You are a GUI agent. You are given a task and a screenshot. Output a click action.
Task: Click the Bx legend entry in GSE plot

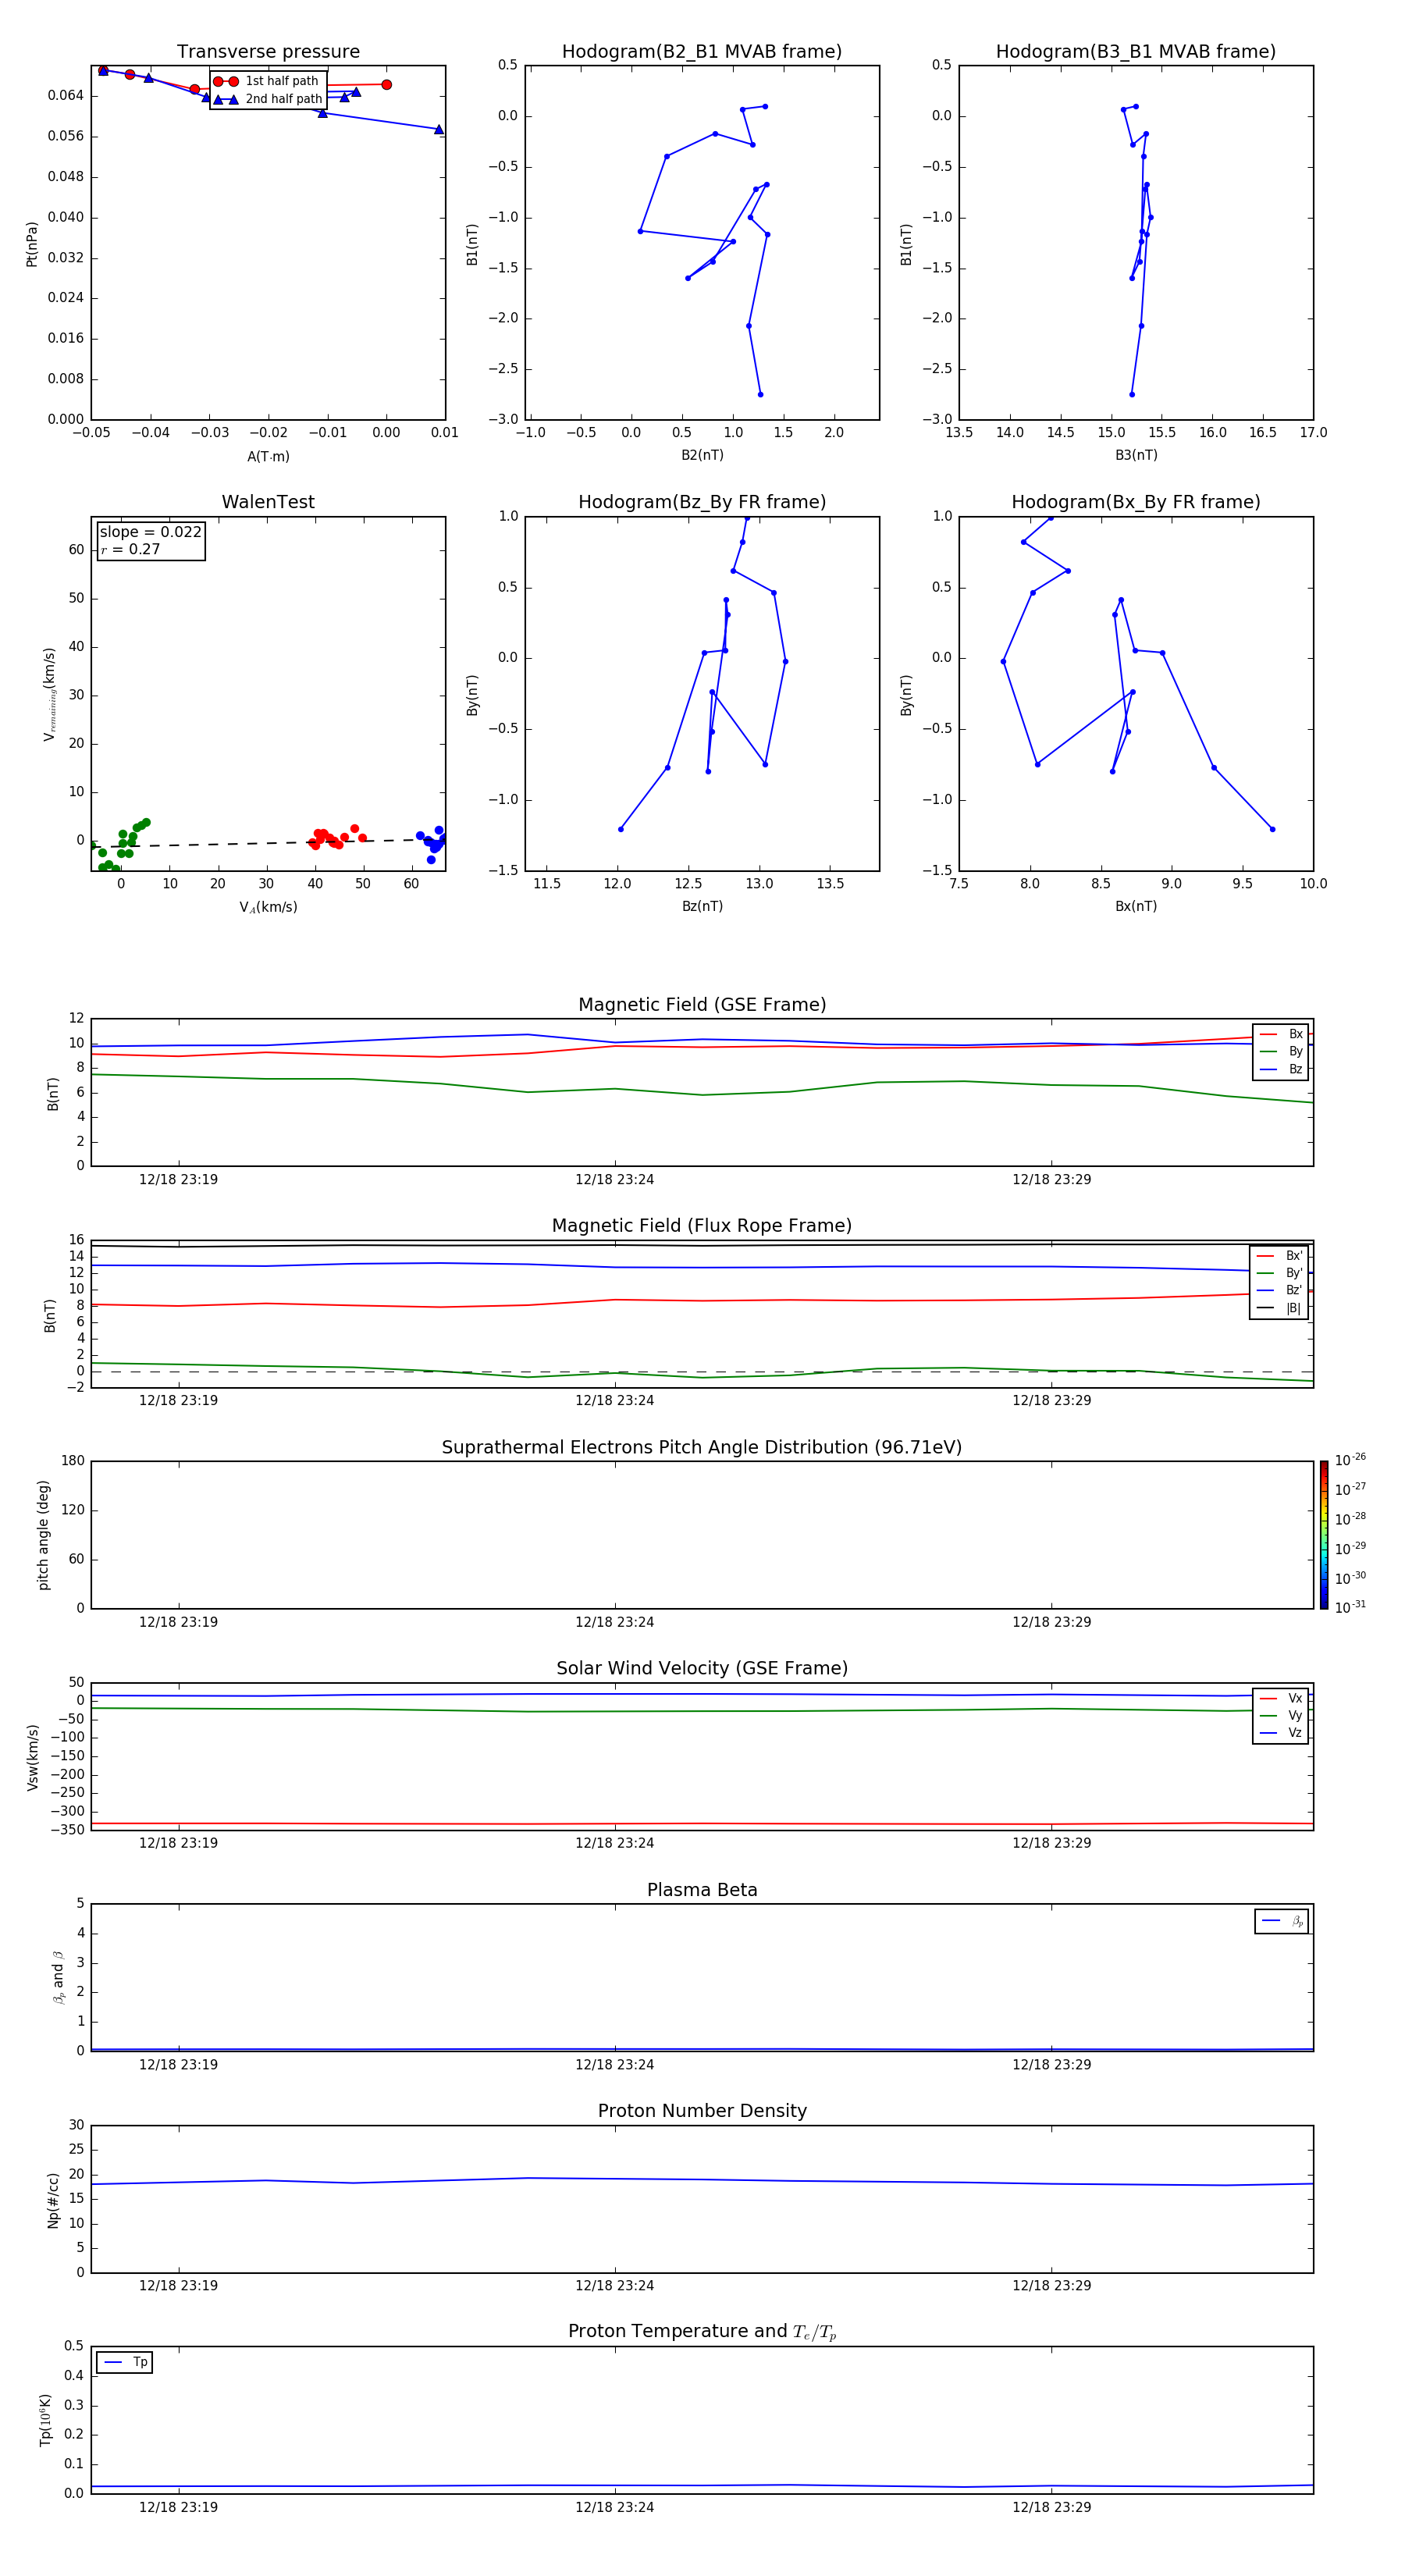tap(1281, 1034)
